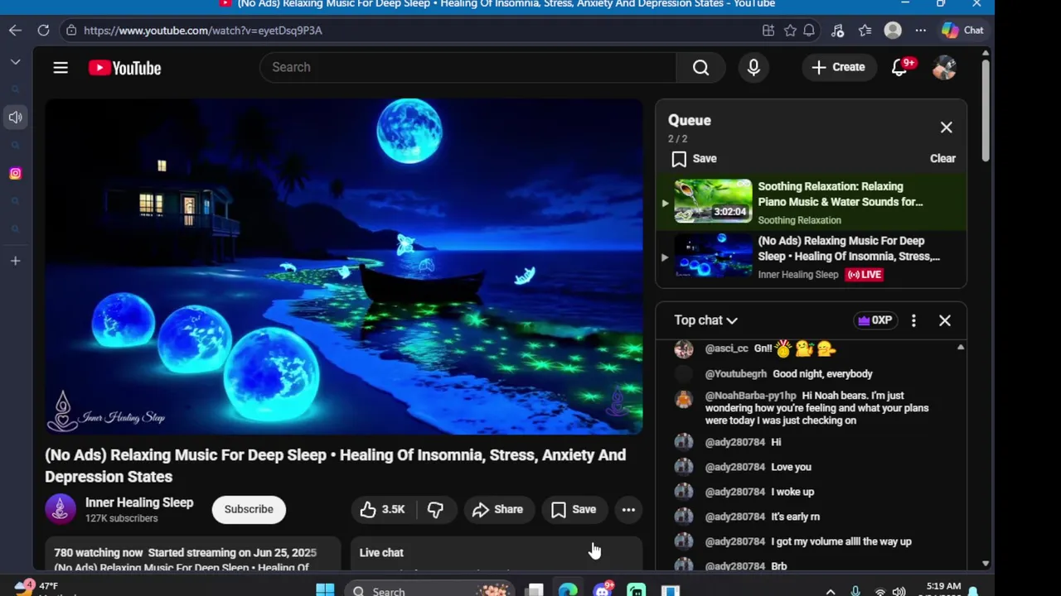The height and width of the screenshot is (596, 1061).
Task: Open browser settings and more ellipsis
Action: point(920,31)
